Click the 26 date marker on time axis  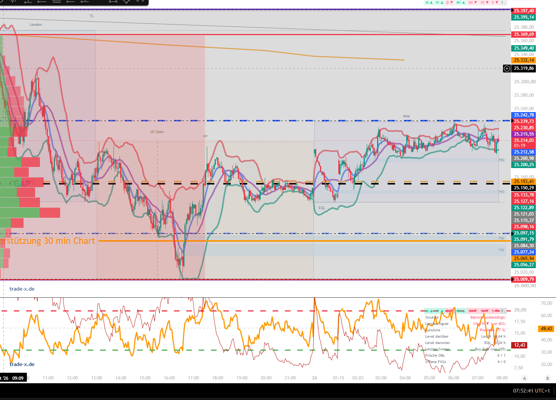point(314,378)
